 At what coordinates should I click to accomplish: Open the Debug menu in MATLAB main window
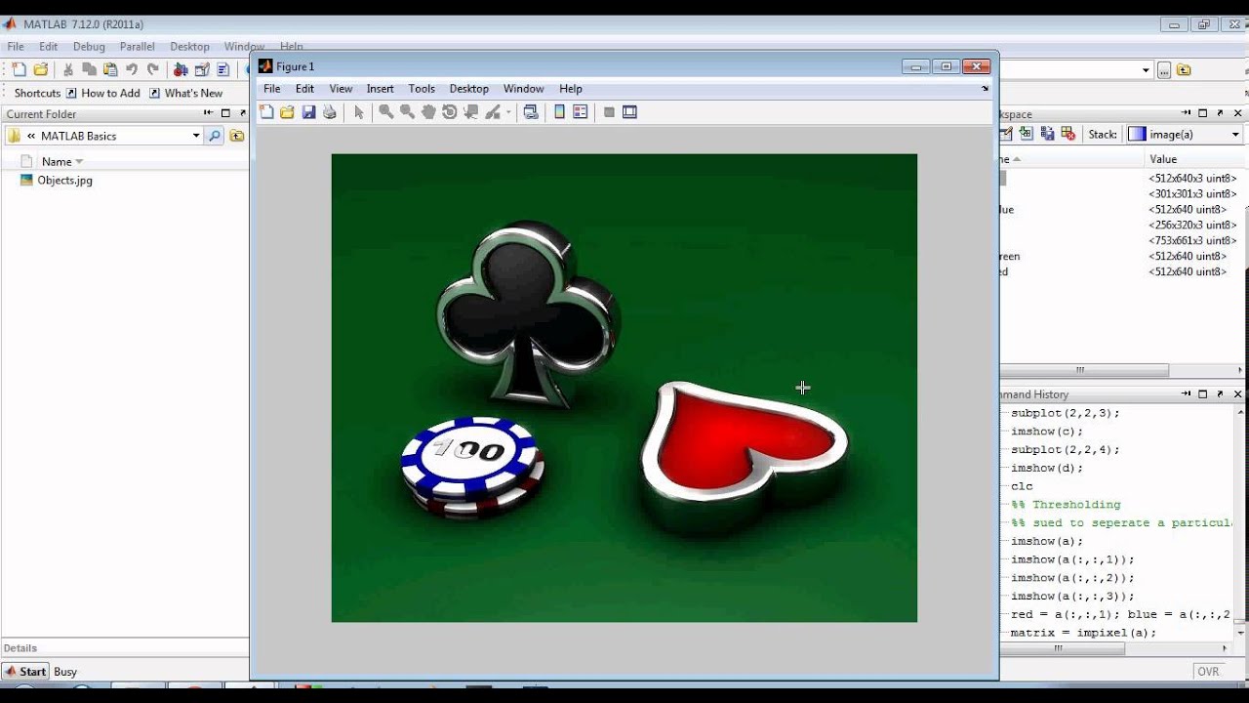tap(89, 46)
